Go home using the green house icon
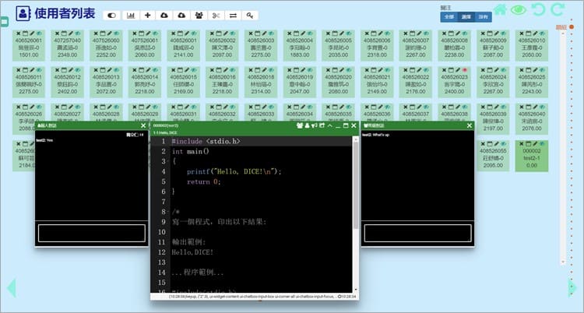This screenshot has width=584, height=313. tap(501, 10)
